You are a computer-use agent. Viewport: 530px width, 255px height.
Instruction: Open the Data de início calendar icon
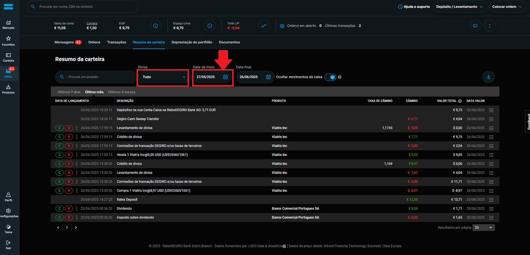tap(225, 77)
